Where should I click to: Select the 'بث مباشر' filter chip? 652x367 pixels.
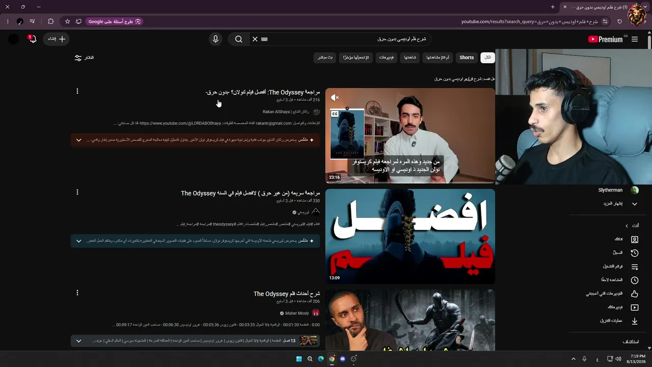[x=325, y=58]
